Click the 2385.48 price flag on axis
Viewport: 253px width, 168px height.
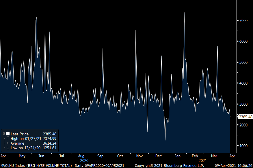point(245,117)
